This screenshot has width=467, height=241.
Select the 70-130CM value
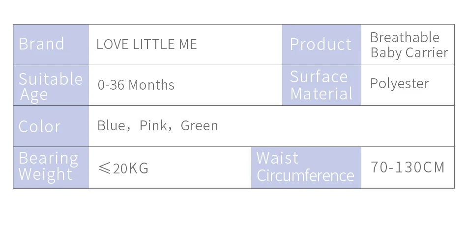tap(408, 167)
